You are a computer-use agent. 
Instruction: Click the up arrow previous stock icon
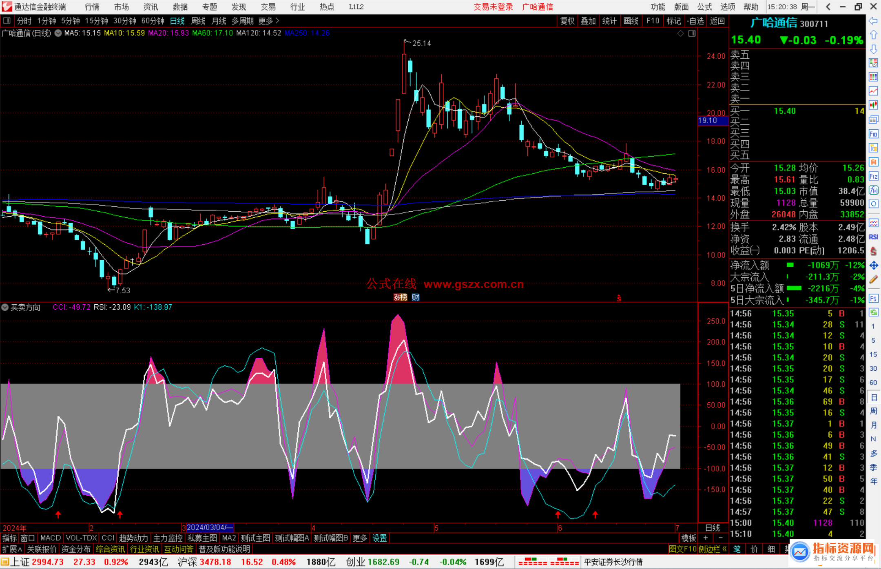pyautogui.click(x=873, y=35)
